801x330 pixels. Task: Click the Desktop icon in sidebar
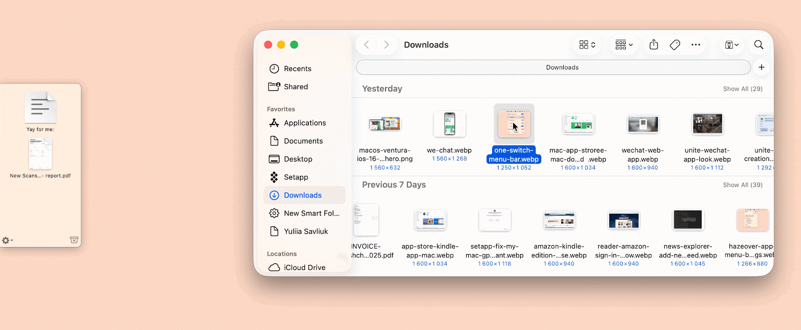274,159
